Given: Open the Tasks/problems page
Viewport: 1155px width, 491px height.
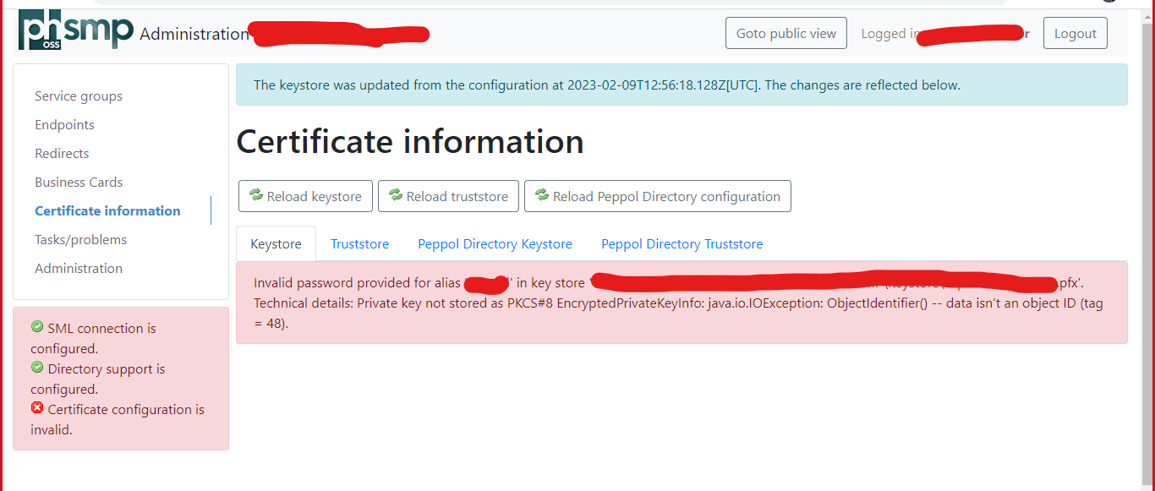Looking at the screenshot, I should (80, 239).
